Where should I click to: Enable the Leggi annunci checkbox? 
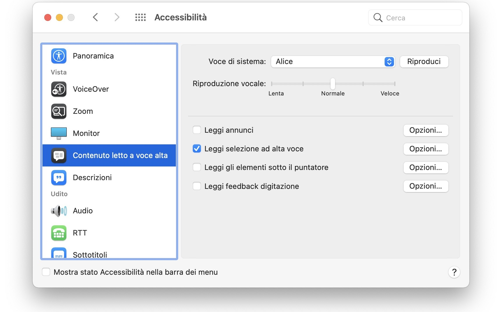[x=197, y=130]
